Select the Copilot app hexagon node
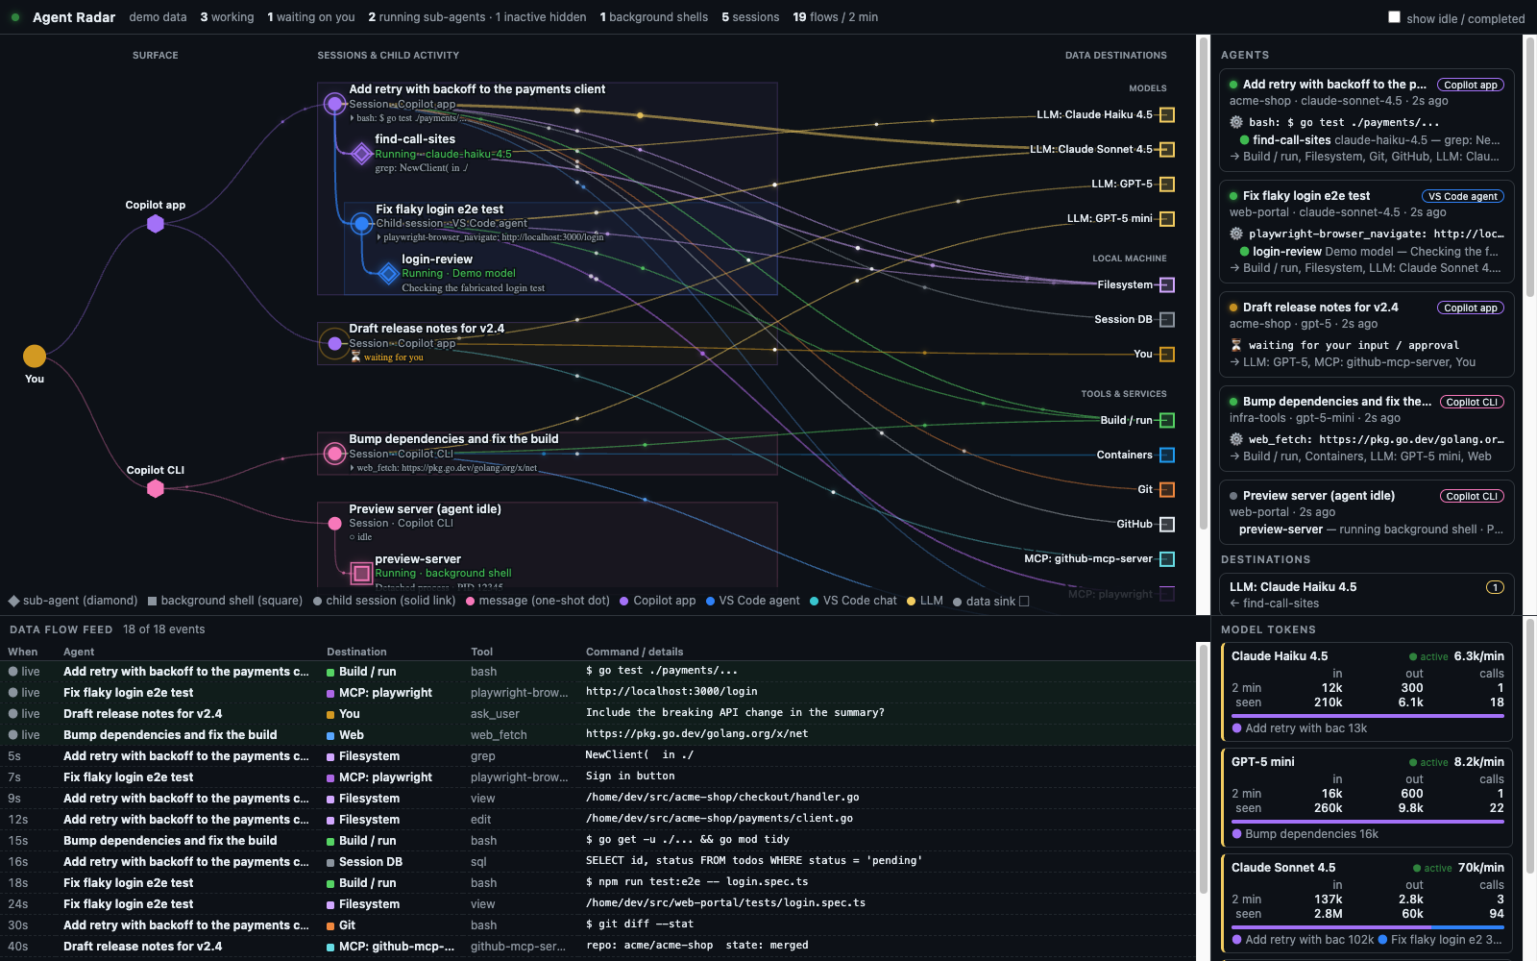This screenshot has width=1537, height=961. pos(156,224)
